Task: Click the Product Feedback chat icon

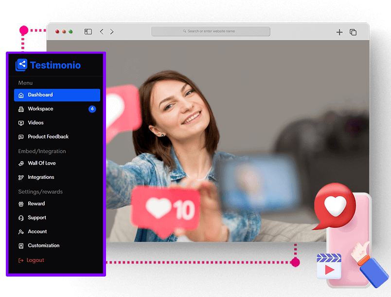Action: pyautogui.click(x=21, y=137)
